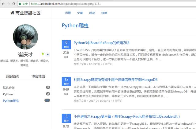The height and width of the screenshot is (129, 196).
Task: Click the home icon beside 商业智能社区
Action: pos(12,13)
